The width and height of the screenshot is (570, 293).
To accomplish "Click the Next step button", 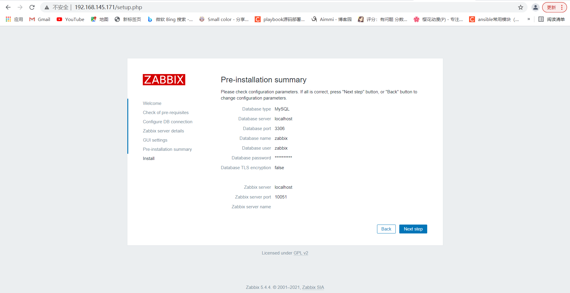I will coord(413,229).
